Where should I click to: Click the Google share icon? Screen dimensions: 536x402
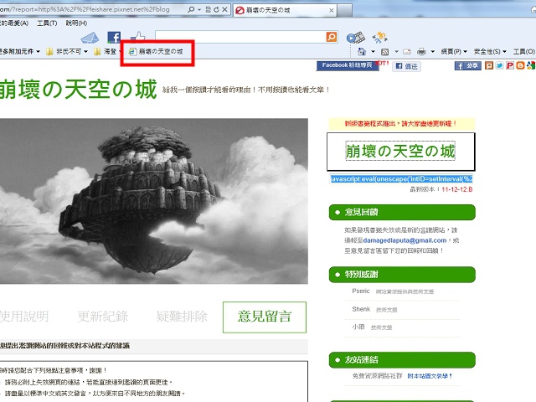(531, 65)
